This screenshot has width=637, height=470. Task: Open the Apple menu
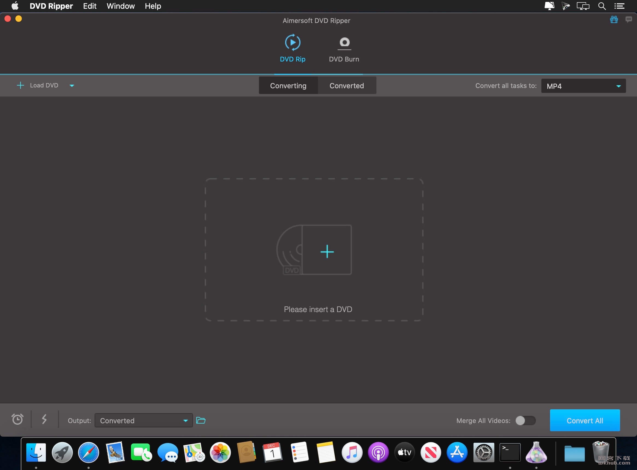pos(15,6)
